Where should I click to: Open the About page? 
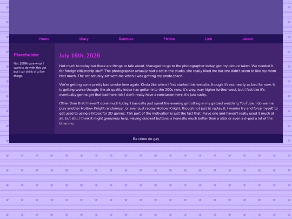[x=248, y=39]
